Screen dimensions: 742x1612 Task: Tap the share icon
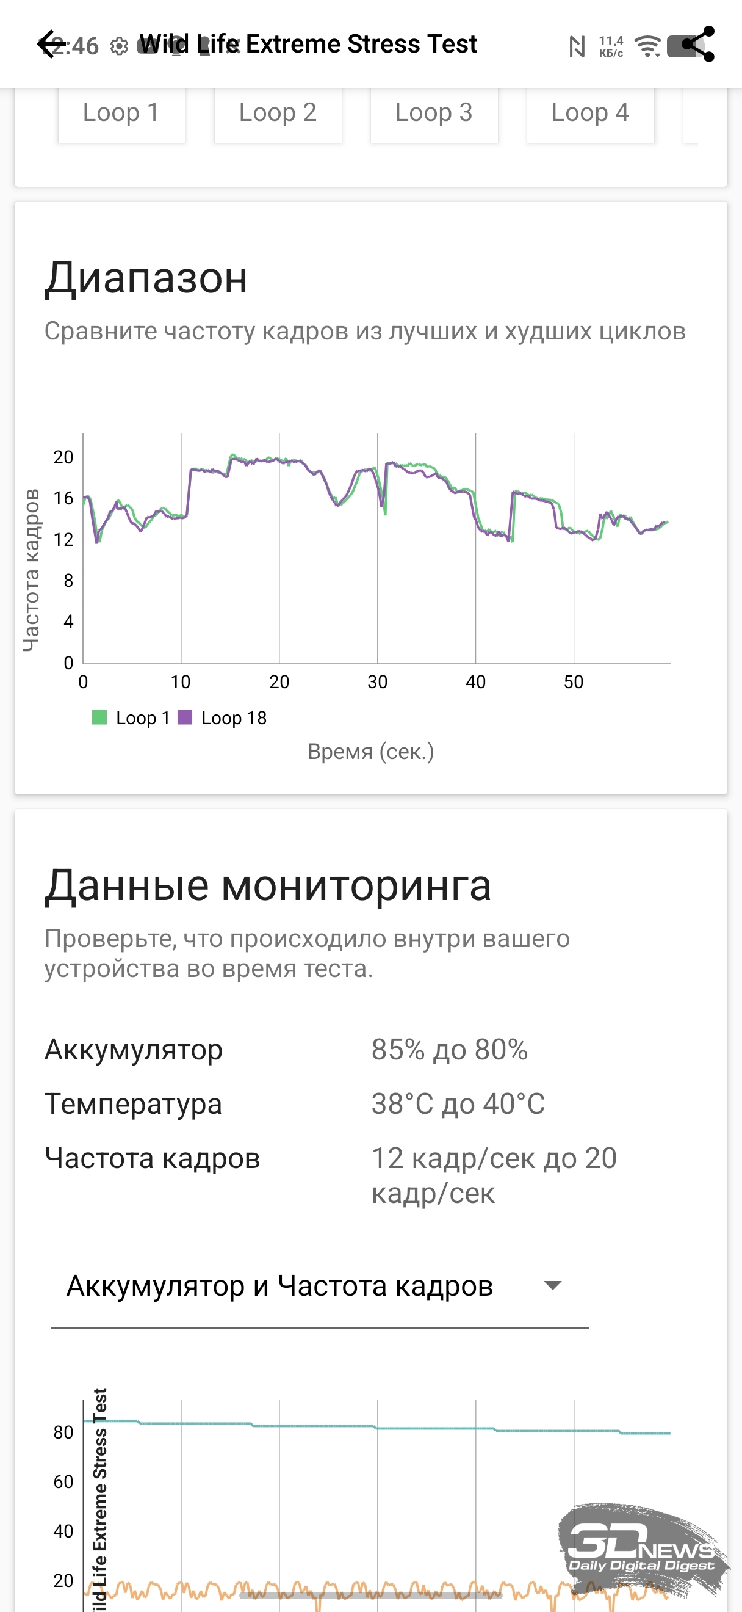pyautogui.click(x=697, y=45)
